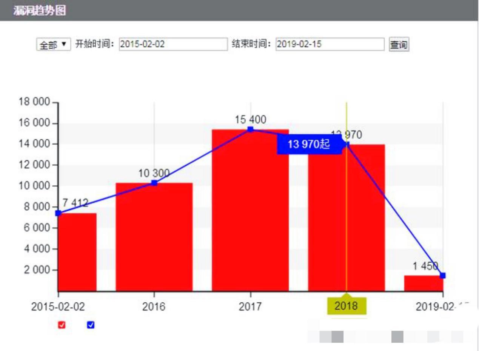This screenshot has height=351, width=479.
Task: Click the red bar for 2016
Action: tap(154, 237)
